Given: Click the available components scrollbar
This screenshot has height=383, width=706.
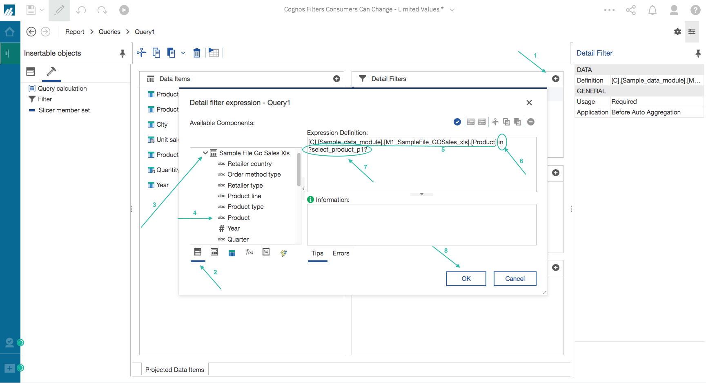Looking at the screenshot, I should tap(299, 170).
